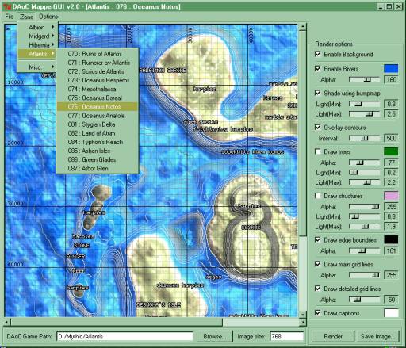
Task: Select zone 081 : Stygian Delta
Action: (x=97, y=124)
